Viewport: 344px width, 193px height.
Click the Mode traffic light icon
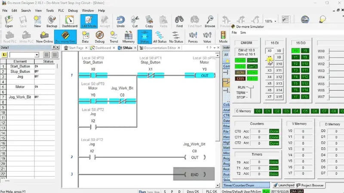pyautogui.click(x=223, y=37)
